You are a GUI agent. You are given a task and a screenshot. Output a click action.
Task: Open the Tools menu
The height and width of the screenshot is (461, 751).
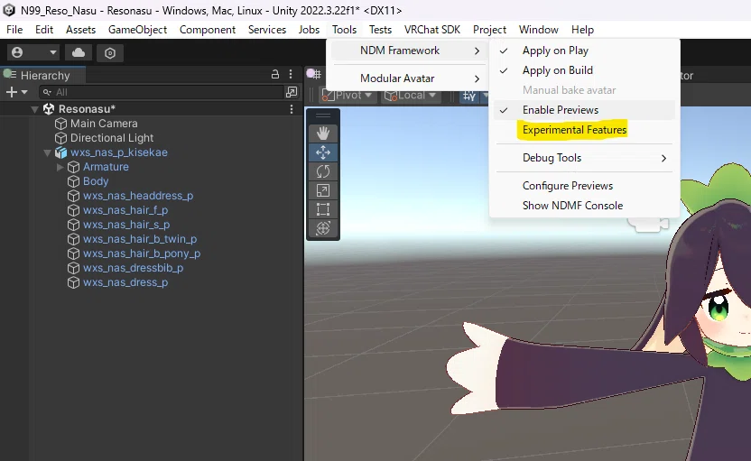click(x=345, y=30)
